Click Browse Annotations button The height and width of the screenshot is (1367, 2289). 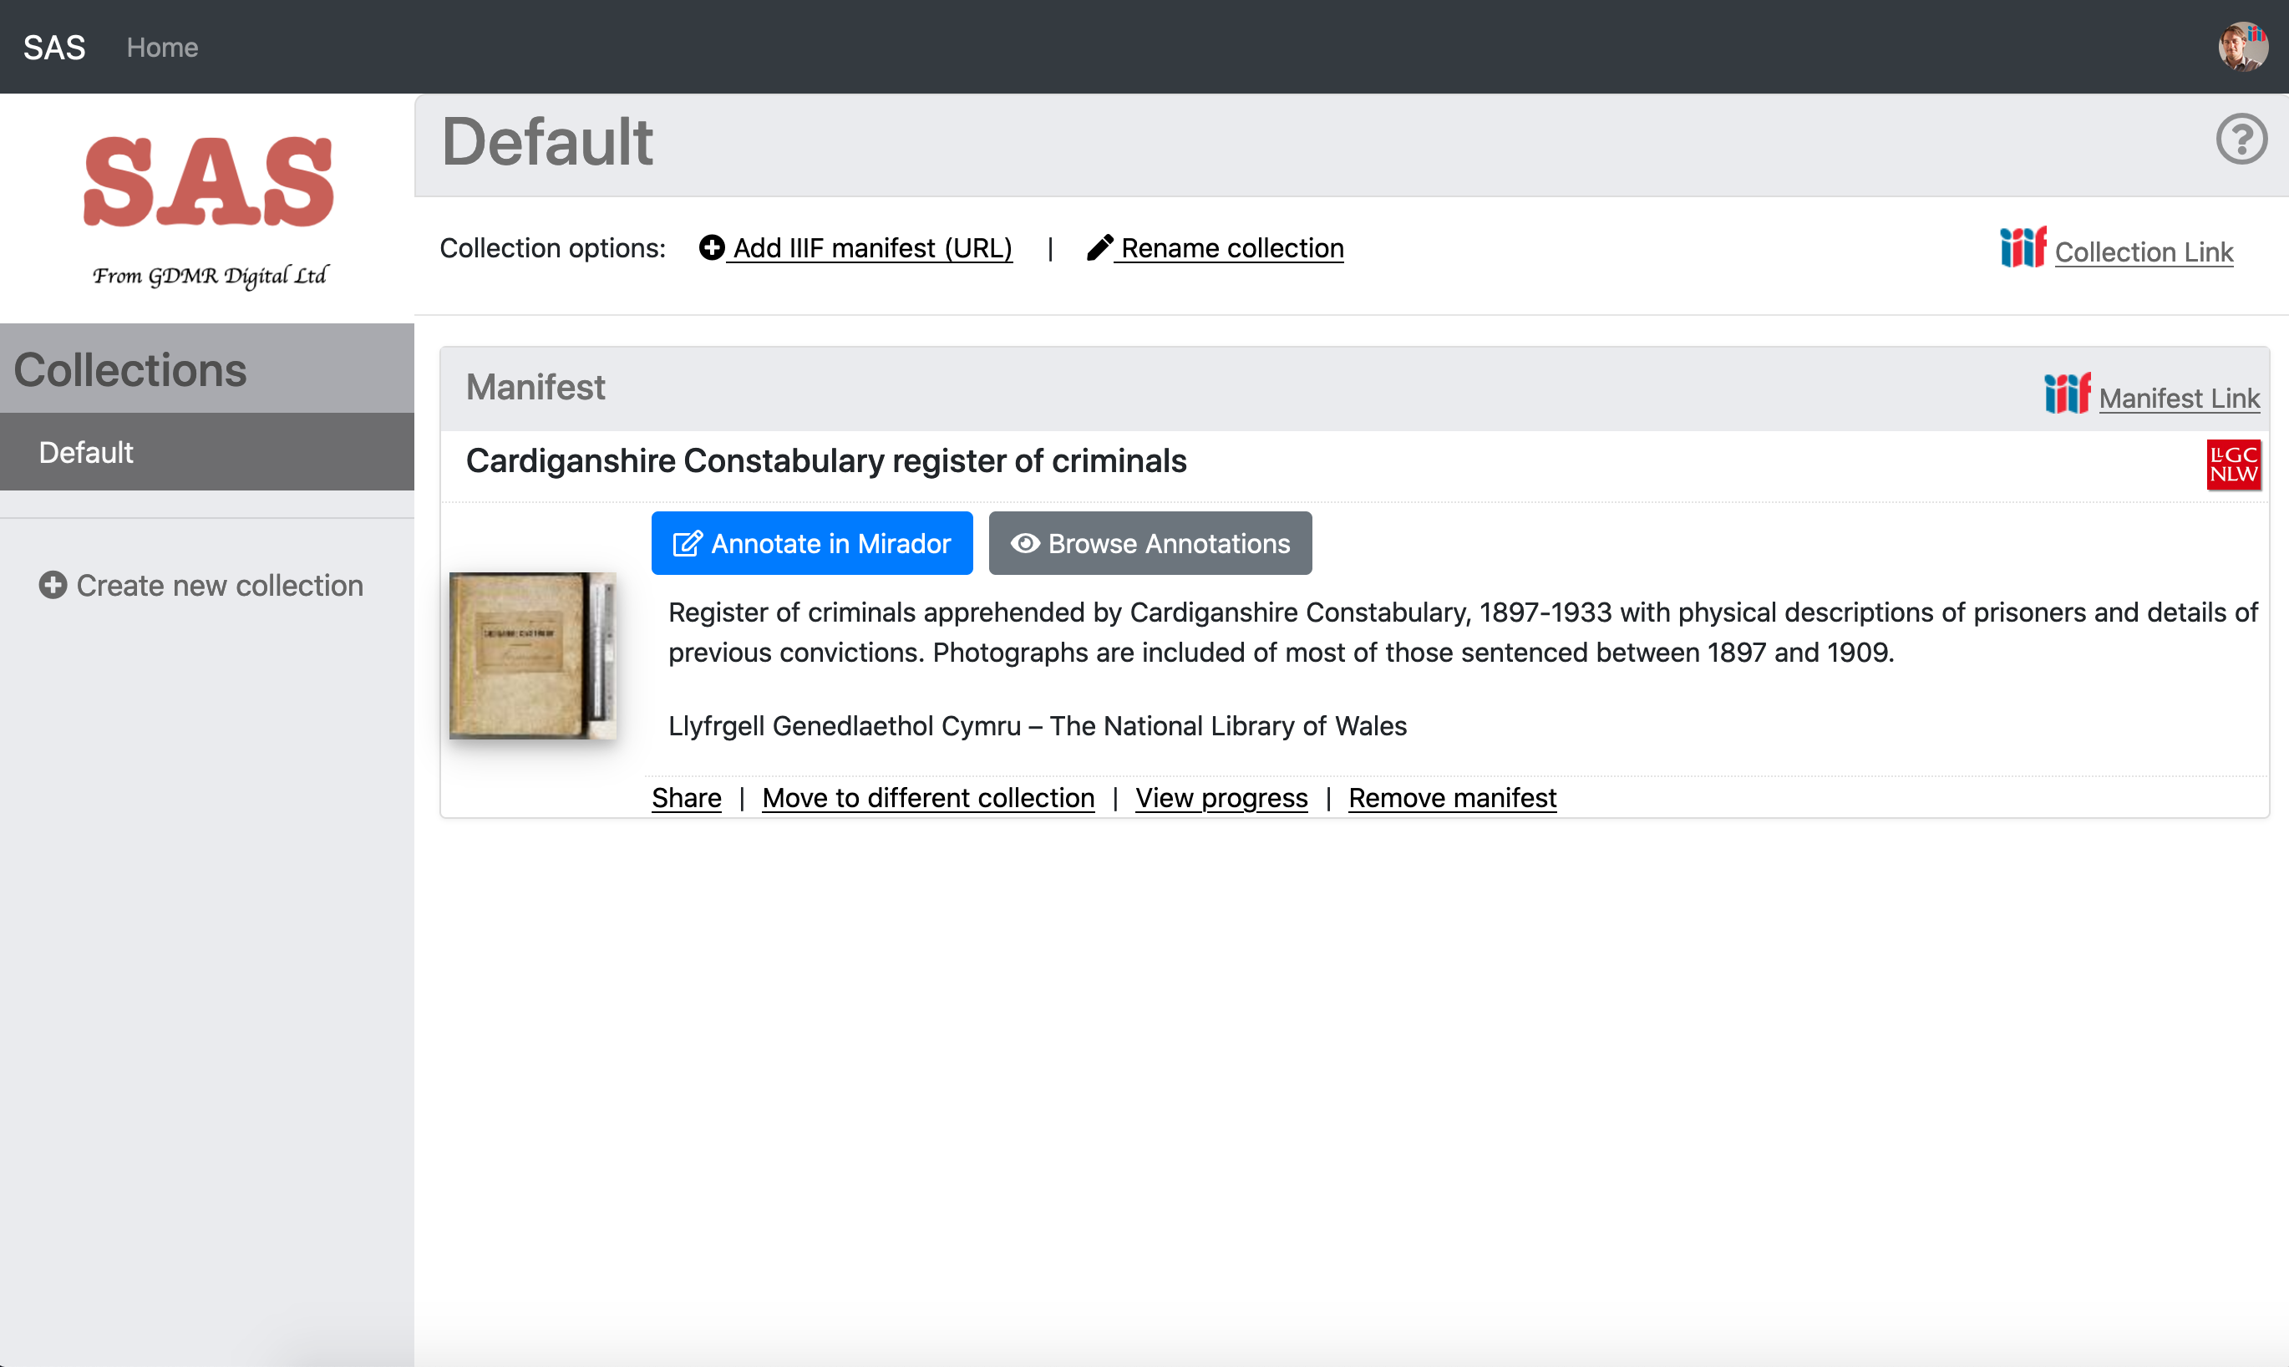click(x=1150, y=543)
